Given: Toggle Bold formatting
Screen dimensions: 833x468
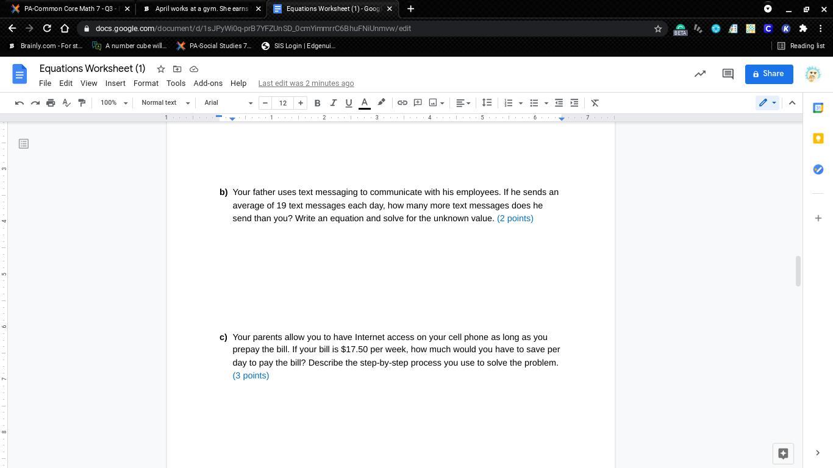Looking at the screenshot, I should (x=317, y=103).
